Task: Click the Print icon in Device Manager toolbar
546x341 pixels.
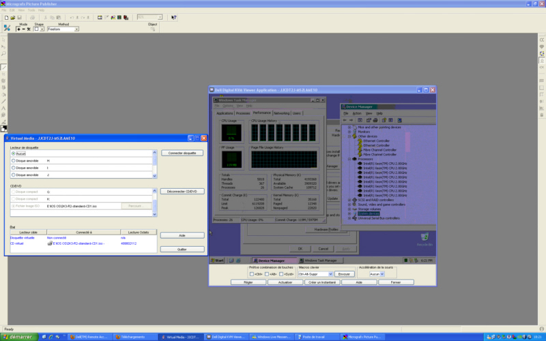Action: (x=375, y=120)
